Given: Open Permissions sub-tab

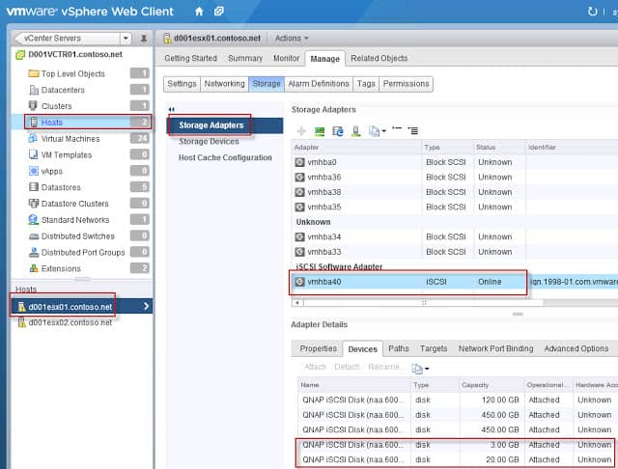Looking at the screenshot, I should (406, 84).
